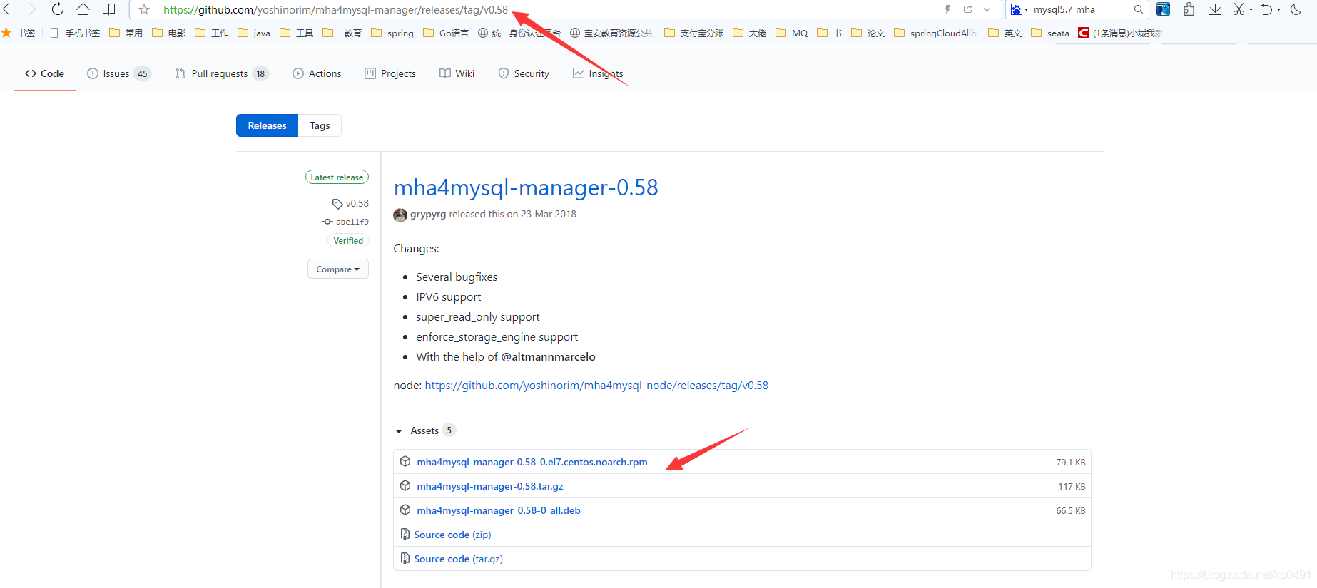Open the browser home page icon
This screenshot has height=588, width=1317.
point(83,9)
